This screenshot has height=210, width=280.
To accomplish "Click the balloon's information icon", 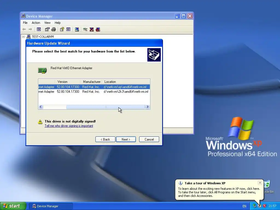I will 180,183.
